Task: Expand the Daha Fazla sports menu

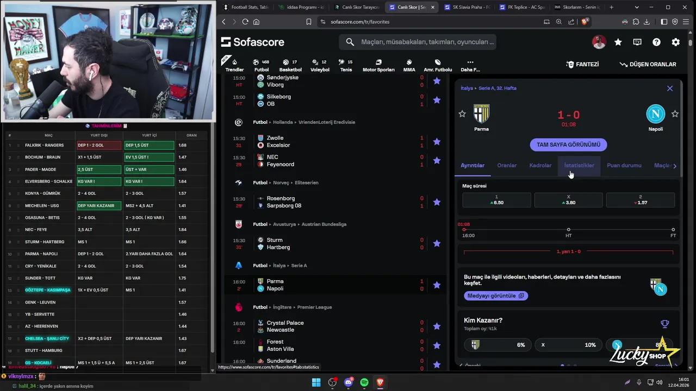Action: coord(470,65)
